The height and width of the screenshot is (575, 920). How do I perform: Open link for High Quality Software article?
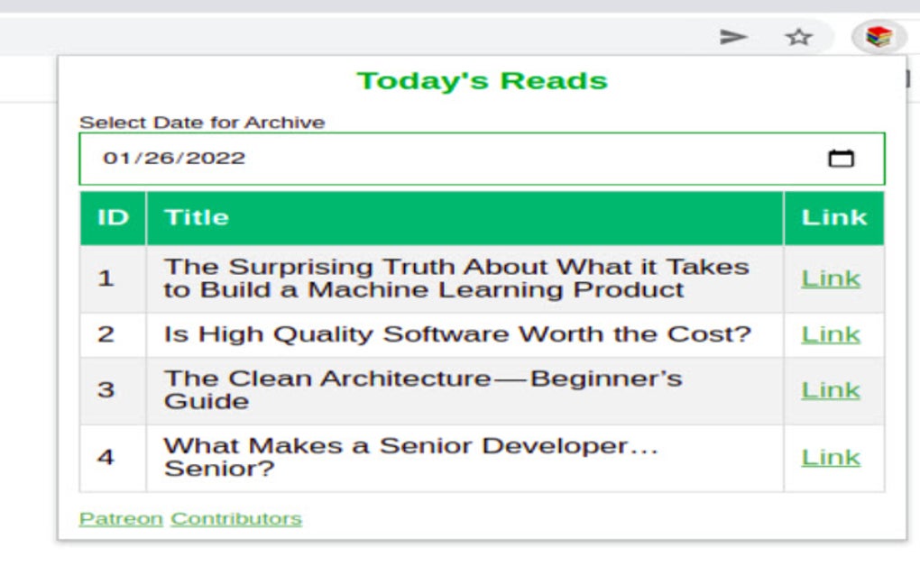pos(831,333)
